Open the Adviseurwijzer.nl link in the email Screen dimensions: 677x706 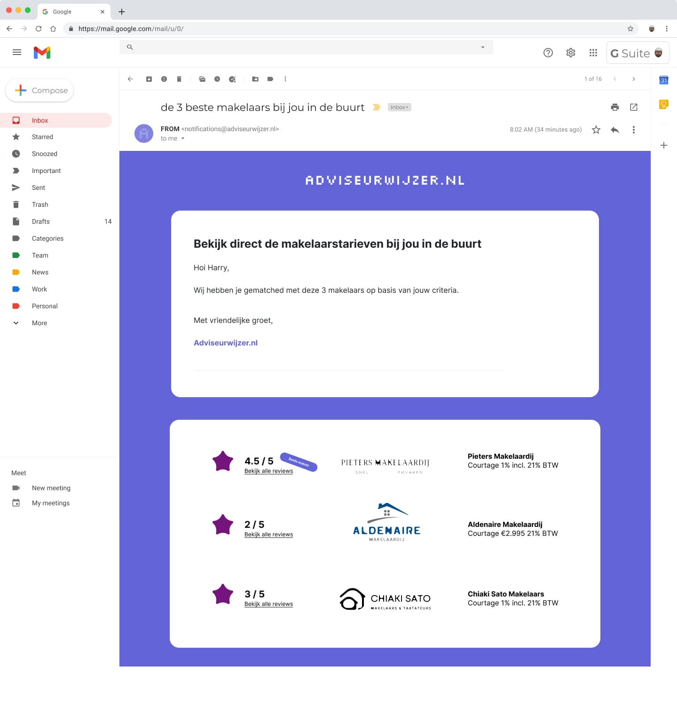point(225,343)
